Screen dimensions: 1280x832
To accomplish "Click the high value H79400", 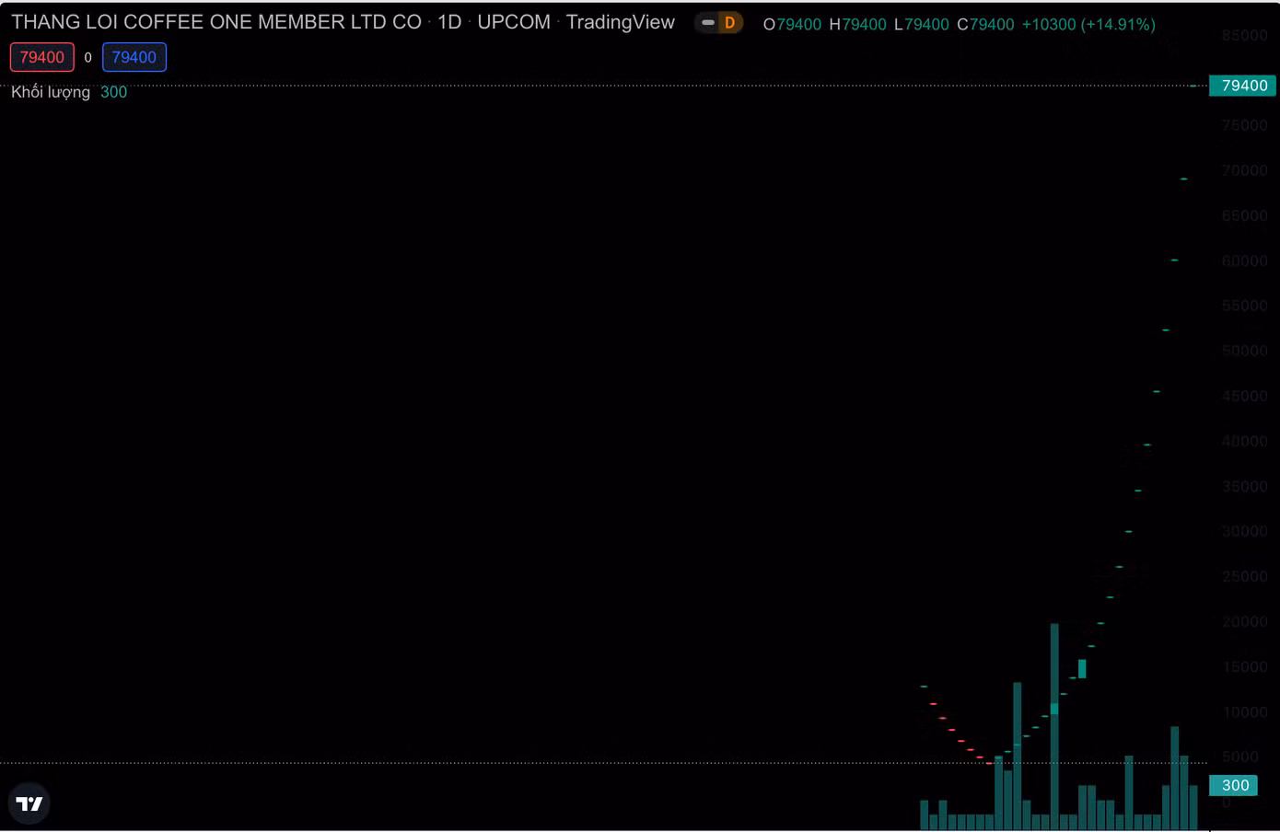I will click(x=857, y=25).
